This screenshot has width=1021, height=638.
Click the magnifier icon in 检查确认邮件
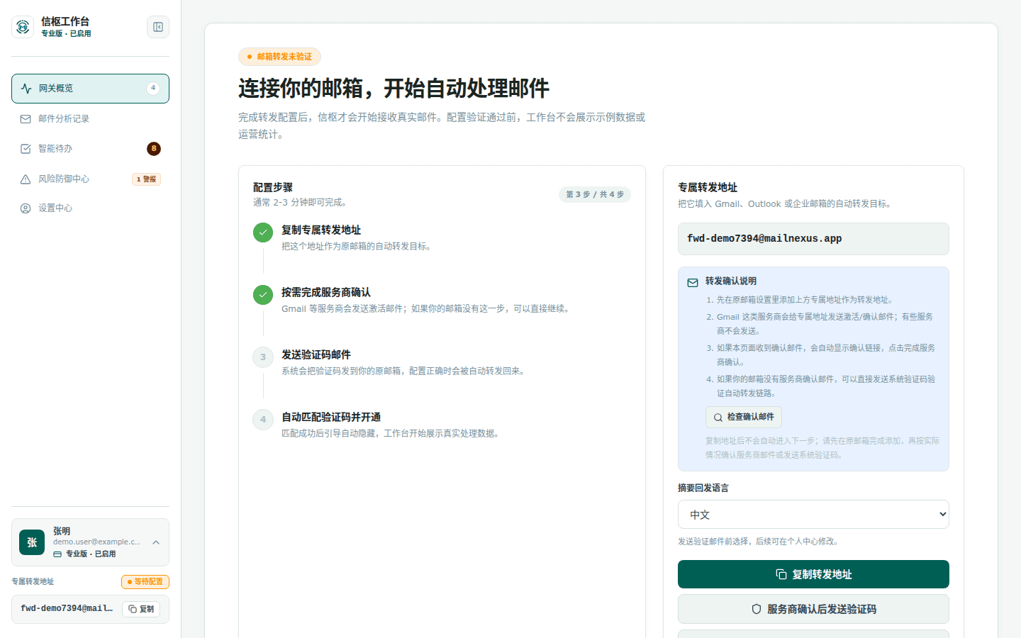click(x=718, y=418)
